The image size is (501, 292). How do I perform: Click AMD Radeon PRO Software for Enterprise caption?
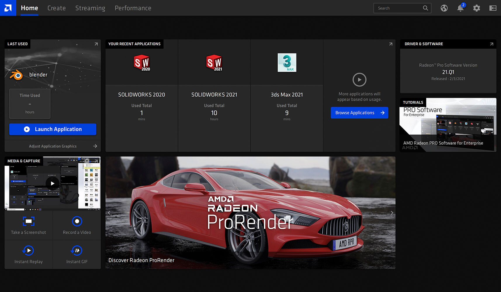tap(443, 143)
